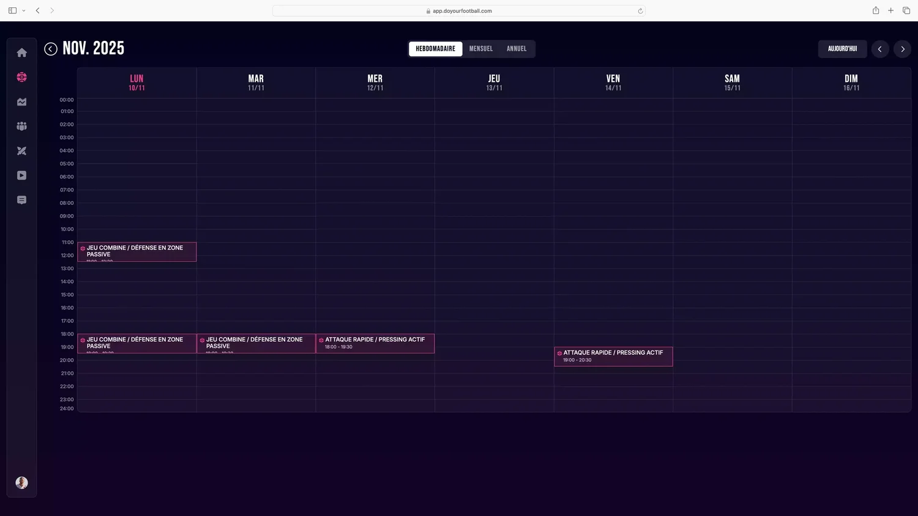Select the SAM 15/11 day header

click(733, 83)
